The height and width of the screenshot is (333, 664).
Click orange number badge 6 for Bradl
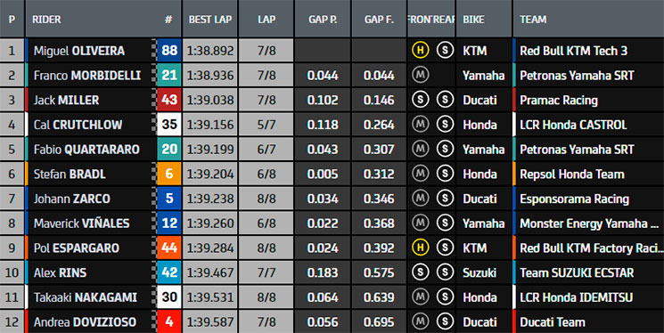click(x=169, y=174)
